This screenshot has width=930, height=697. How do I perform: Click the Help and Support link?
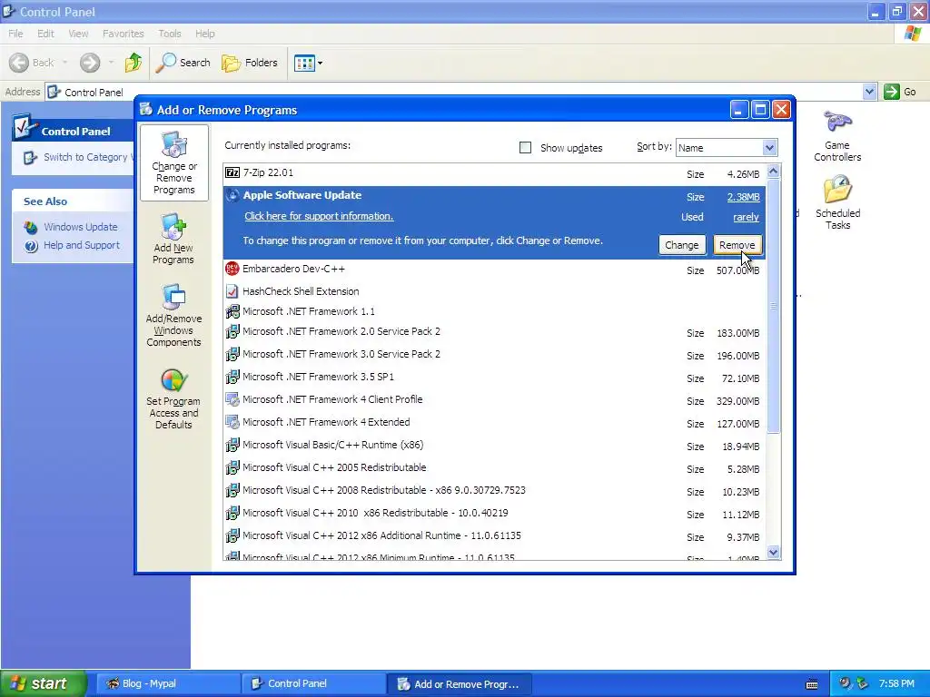pos(82,245)
